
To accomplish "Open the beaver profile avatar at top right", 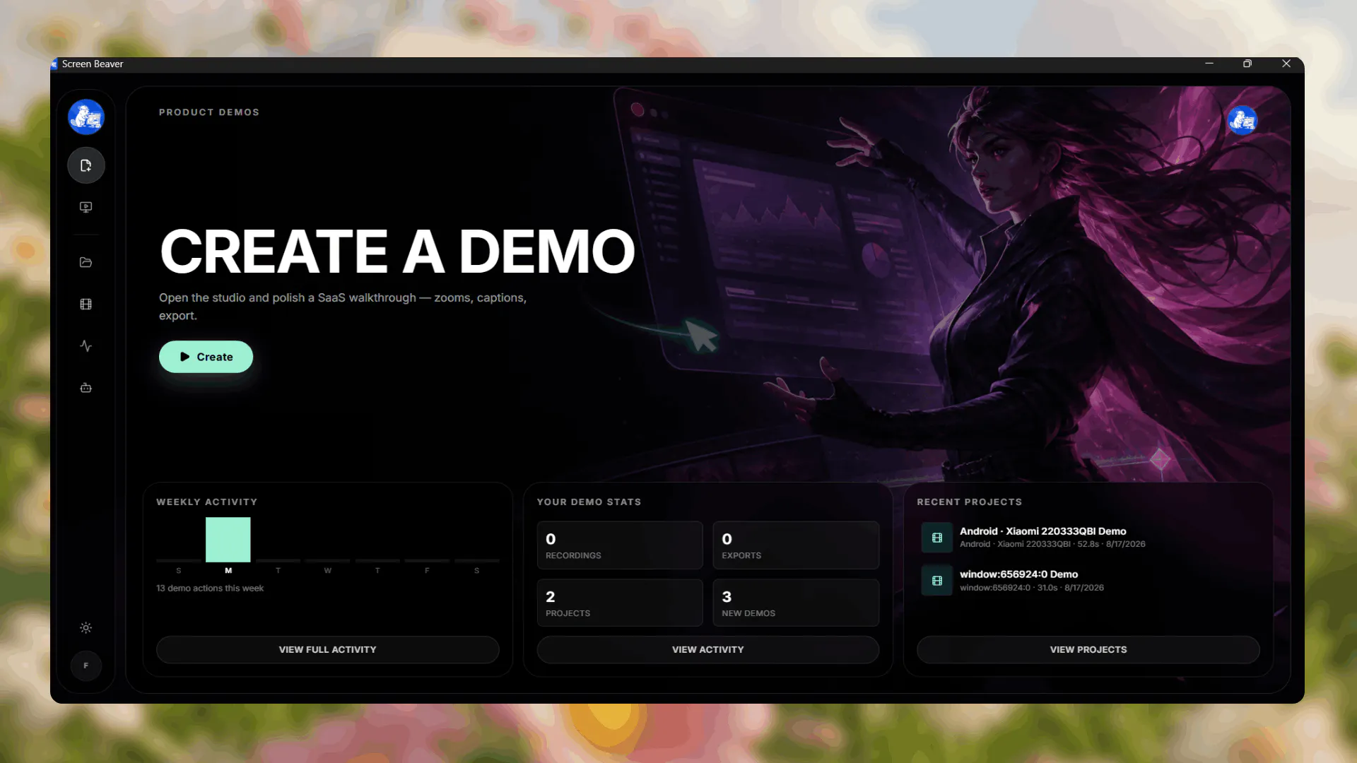I will click(1242, 120).
